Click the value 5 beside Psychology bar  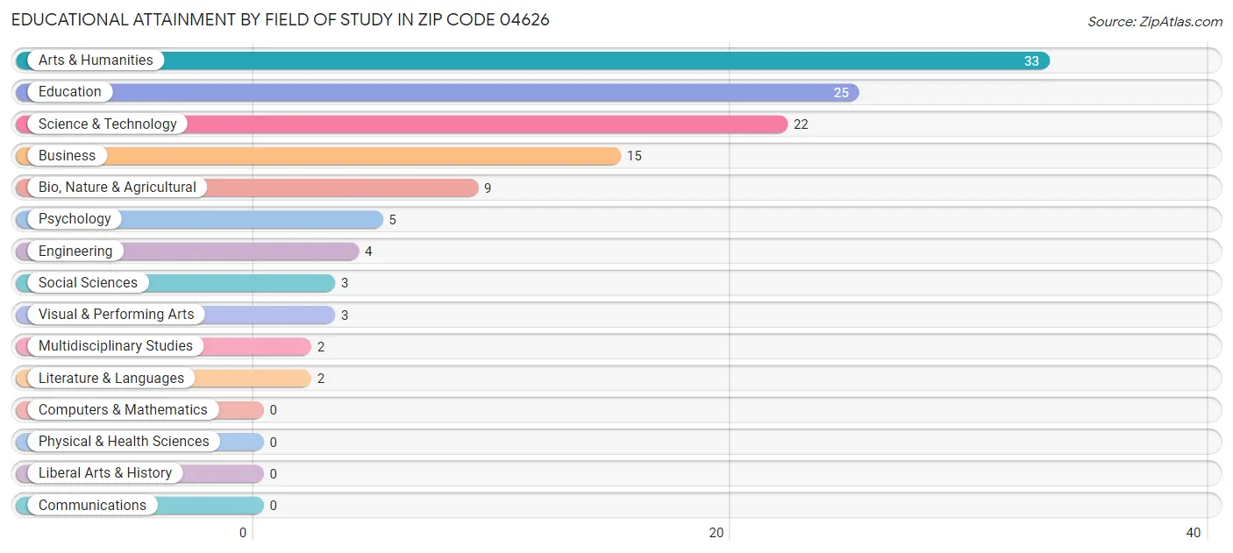(393, 220)
